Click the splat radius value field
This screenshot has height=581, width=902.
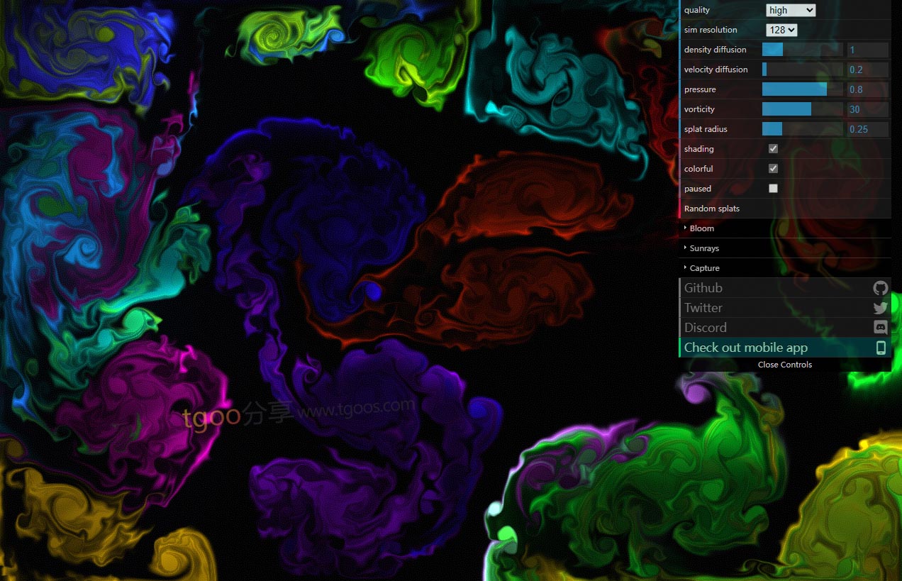coord(867,129)
